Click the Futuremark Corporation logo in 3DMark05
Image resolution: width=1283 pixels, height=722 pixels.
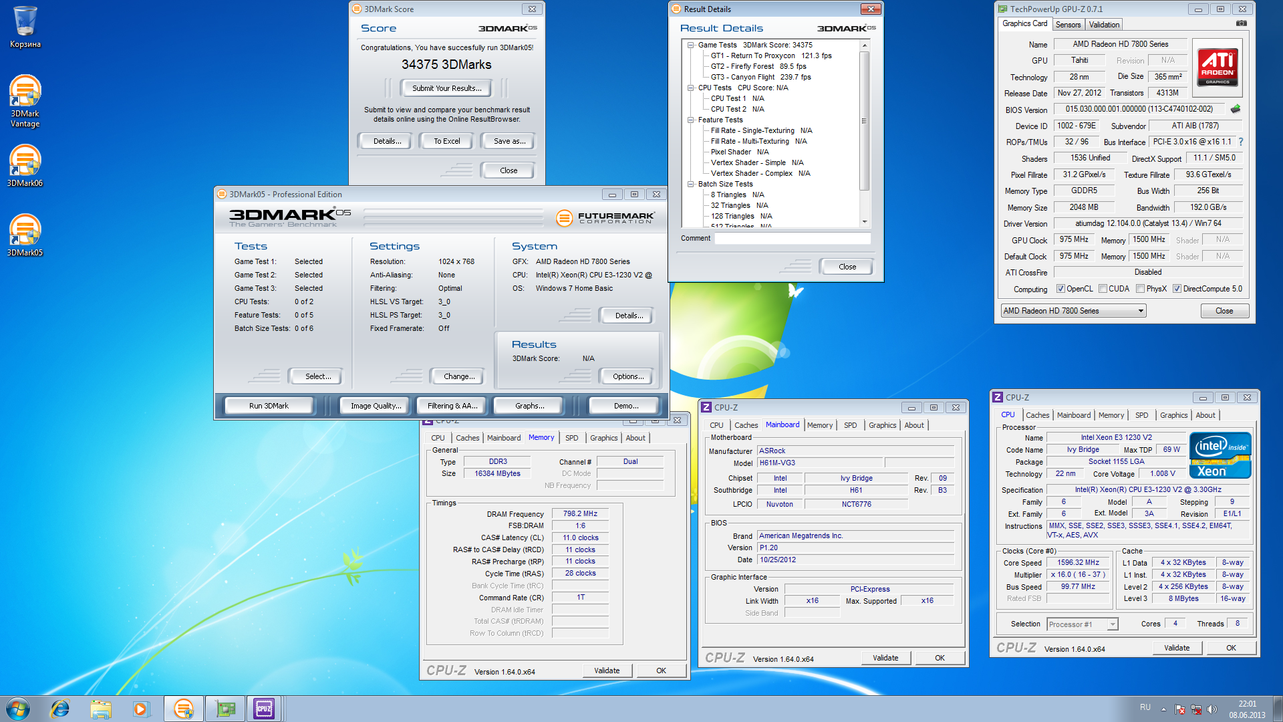point(605,217)
